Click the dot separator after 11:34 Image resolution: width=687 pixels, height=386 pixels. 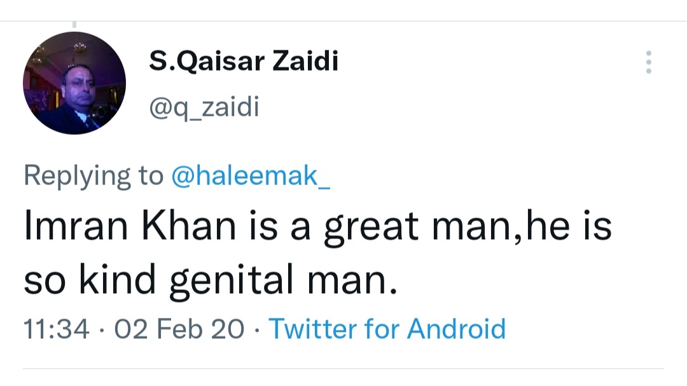tap(102, 331)
